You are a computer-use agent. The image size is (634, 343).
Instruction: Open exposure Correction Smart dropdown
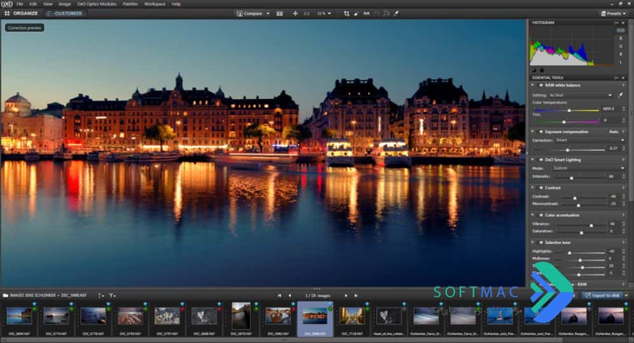590,140
